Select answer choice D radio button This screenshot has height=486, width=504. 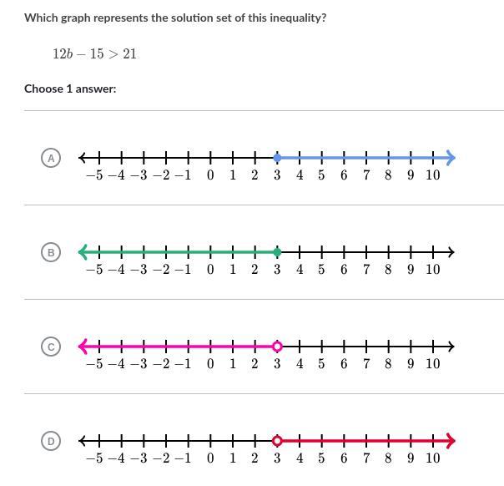tap(51, 441)
